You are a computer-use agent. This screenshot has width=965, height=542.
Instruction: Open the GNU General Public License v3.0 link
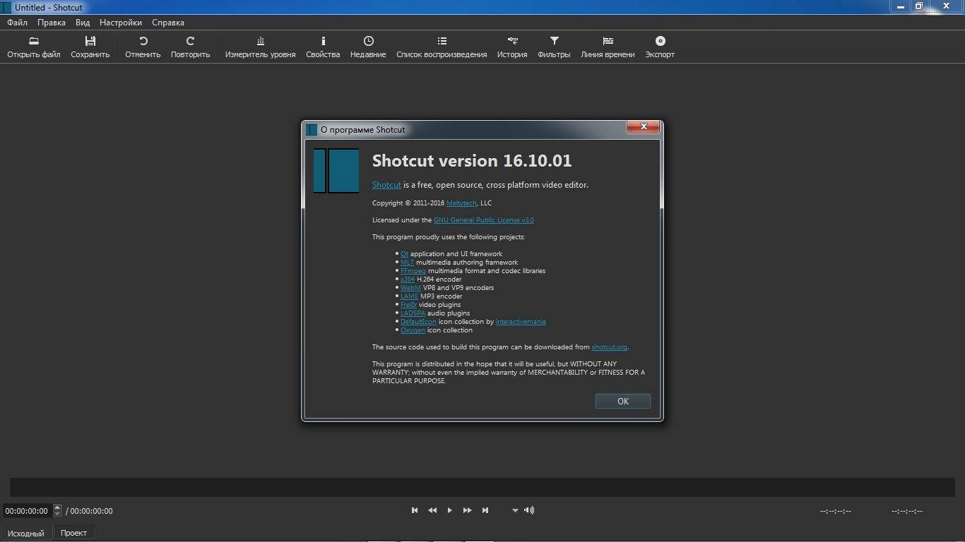pos(484,220)
